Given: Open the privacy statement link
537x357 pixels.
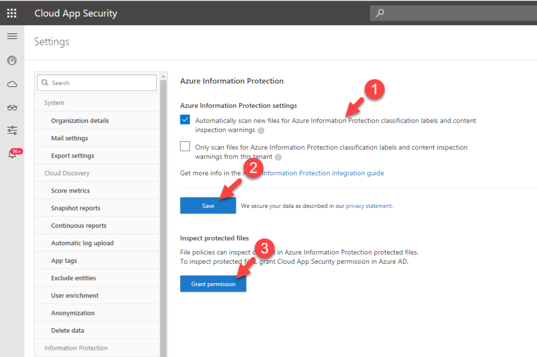Looking at the screenshot, I should pyautogui.click(x=369, y=206).
